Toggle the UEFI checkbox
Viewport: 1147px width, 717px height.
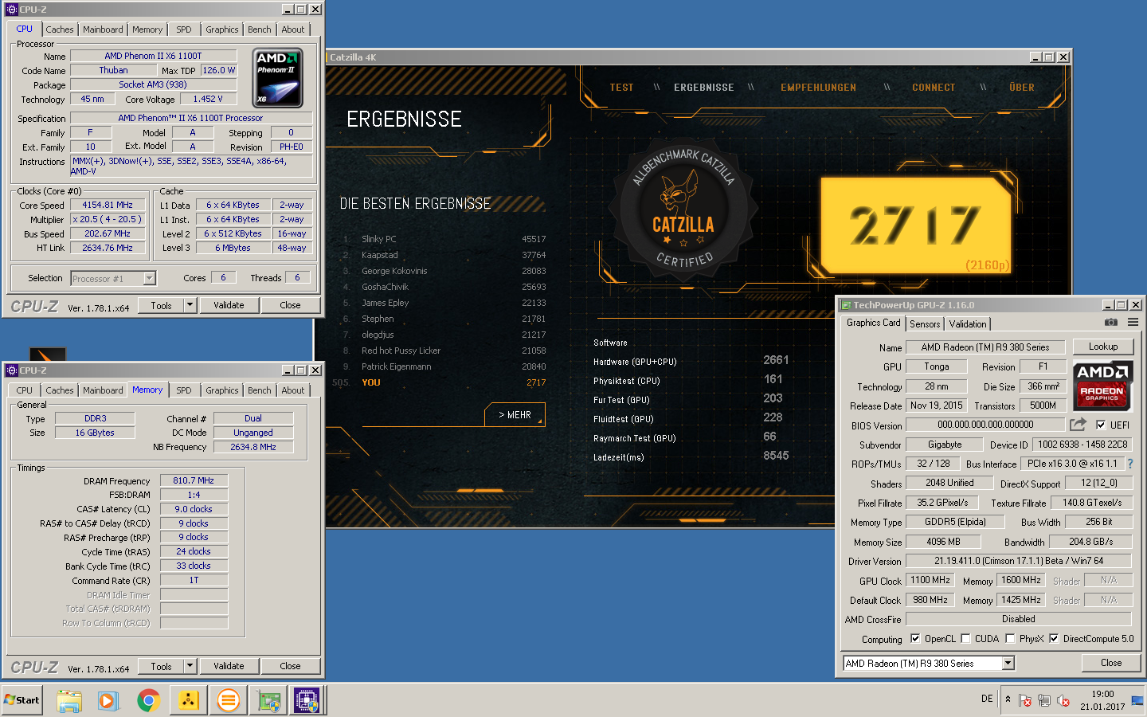pyautogui.click(x=1101, y=425)
